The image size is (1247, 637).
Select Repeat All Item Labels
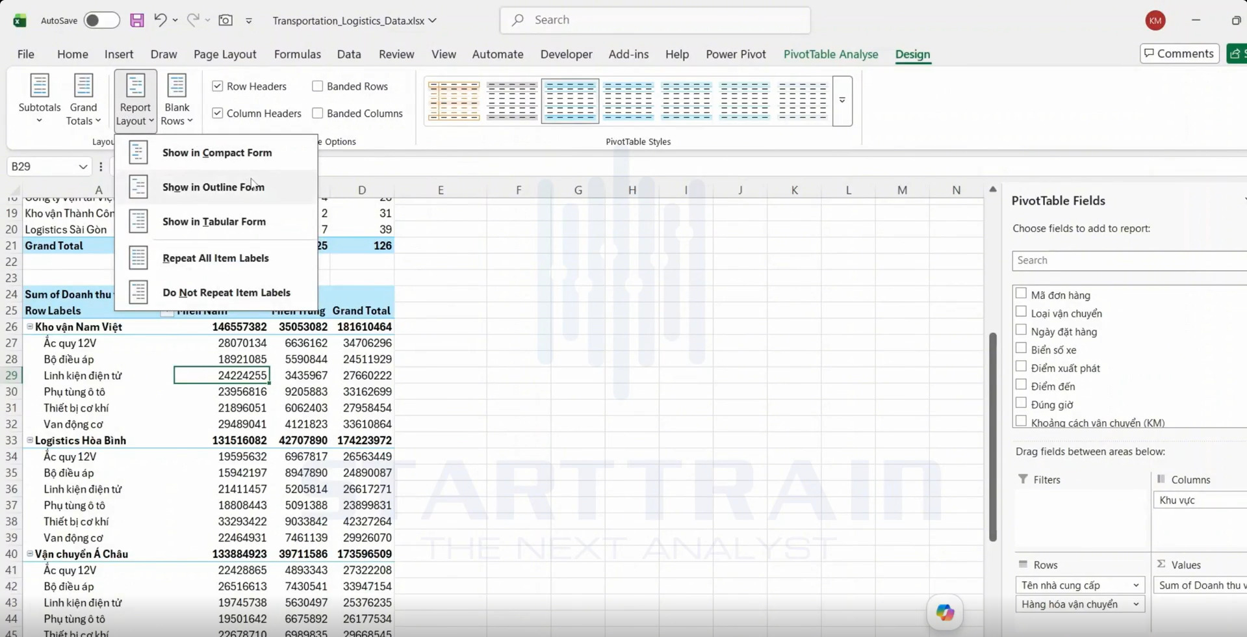tap(216, 258)
